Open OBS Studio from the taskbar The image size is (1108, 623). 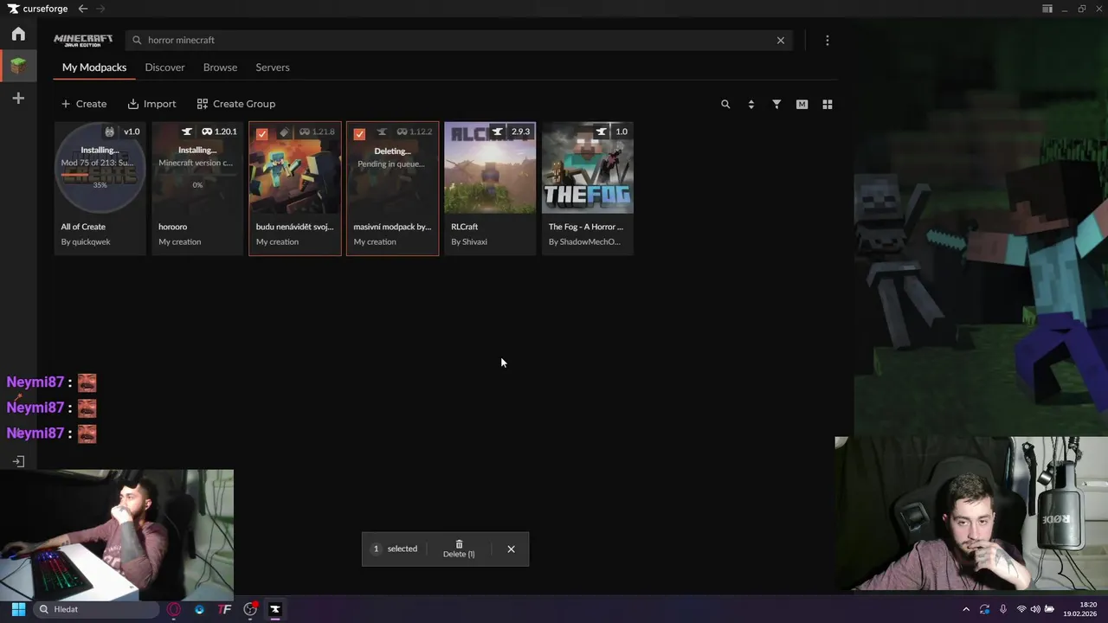coord(250,609)
